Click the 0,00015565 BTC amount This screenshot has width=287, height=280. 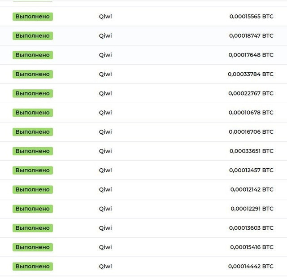pos(251,17)
